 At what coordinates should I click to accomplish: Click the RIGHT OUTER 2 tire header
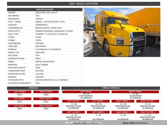[148, 112]
